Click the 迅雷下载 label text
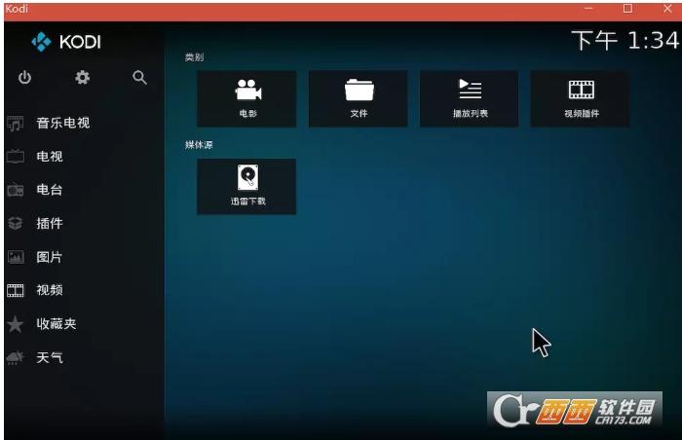 tap(247, 202)
